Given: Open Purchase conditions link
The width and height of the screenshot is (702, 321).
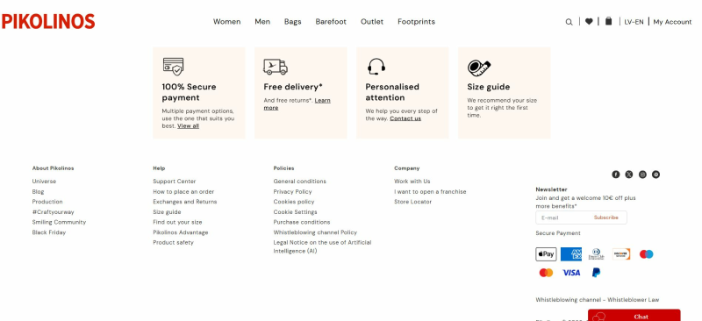Looking at the screenshot, I should pos(302,222).
